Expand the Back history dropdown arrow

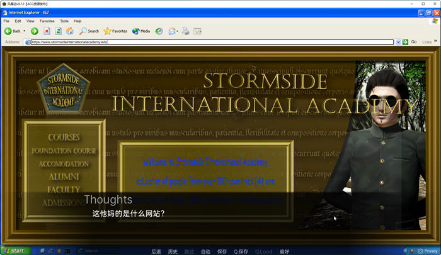(25, 31)
